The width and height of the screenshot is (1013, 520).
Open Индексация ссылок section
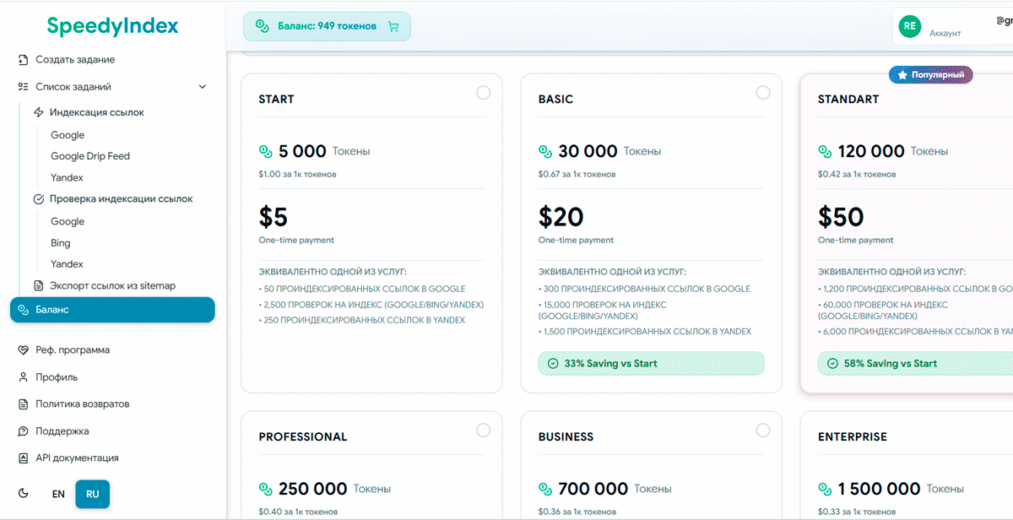coord(96,112)
